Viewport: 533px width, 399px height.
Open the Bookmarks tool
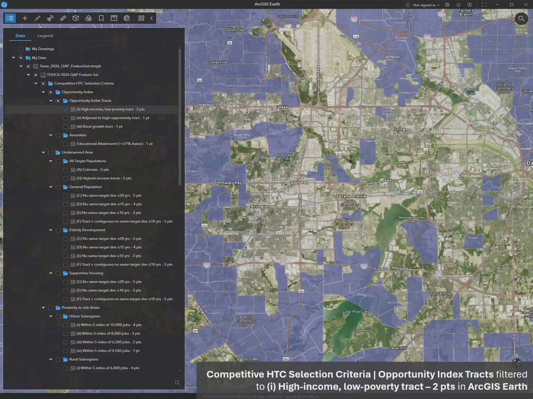[101, 18]
